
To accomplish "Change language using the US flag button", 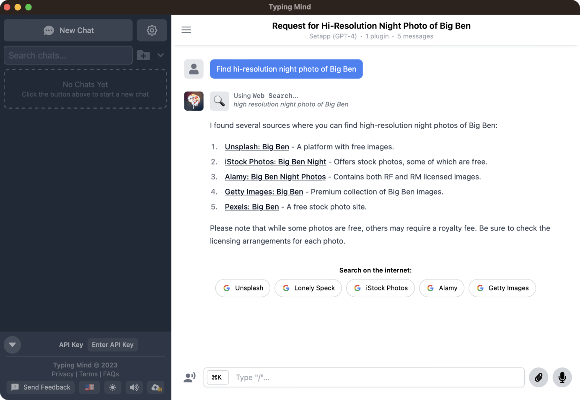I will click(x=89, y=387).
